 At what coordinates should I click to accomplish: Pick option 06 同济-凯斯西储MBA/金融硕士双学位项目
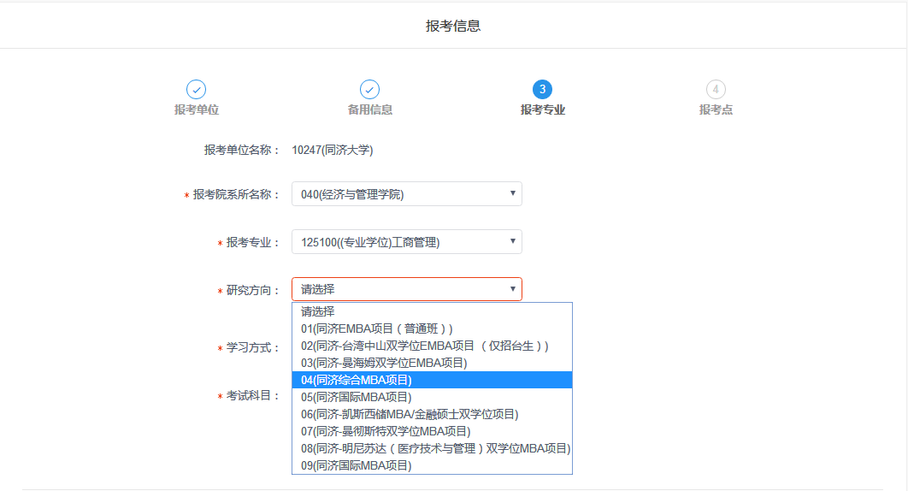click(x=410, y=414)
